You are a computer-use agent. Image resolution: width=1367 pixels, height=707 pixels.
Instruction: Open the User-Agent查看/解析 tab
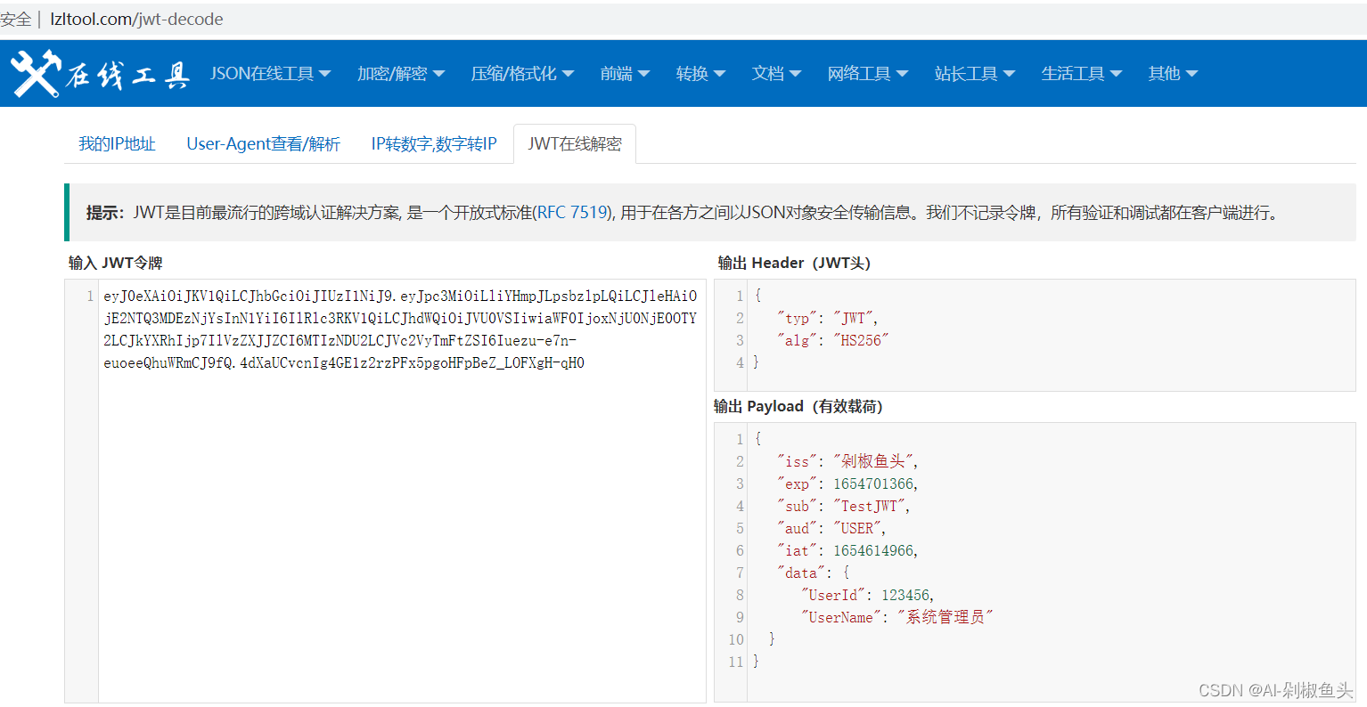264,144
